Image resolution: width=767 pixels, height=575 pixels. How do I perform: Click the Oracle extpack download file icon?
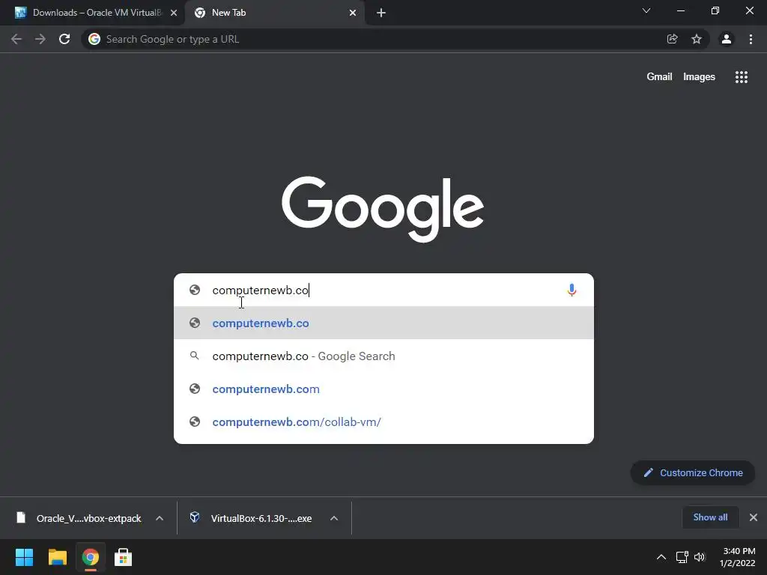pyautogui.click(x=20, y=517)
